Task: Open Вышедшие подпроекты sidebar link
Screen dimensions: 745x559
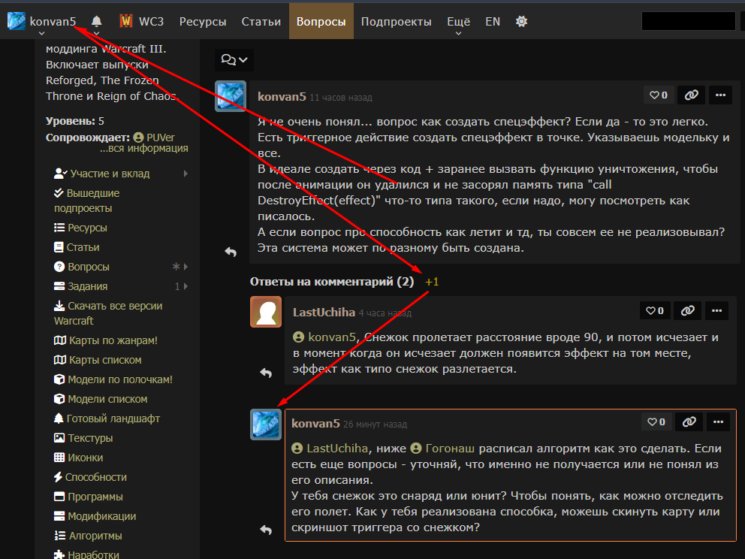Action: pos(86,201)
